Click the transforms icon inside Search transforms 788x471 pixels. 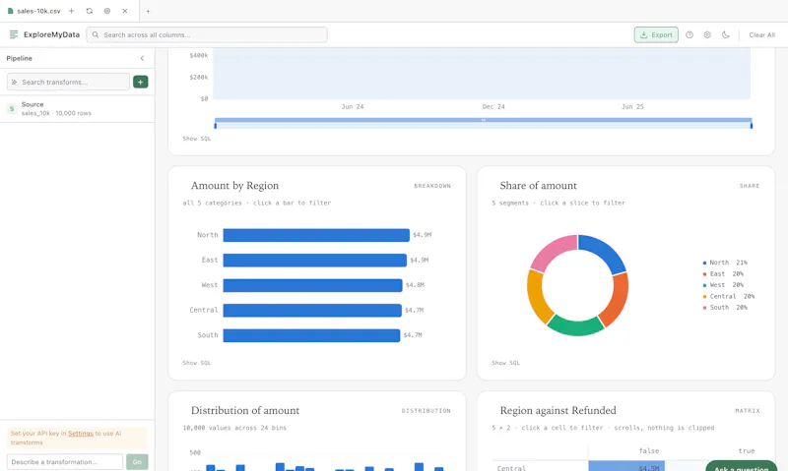coord(14,82)
